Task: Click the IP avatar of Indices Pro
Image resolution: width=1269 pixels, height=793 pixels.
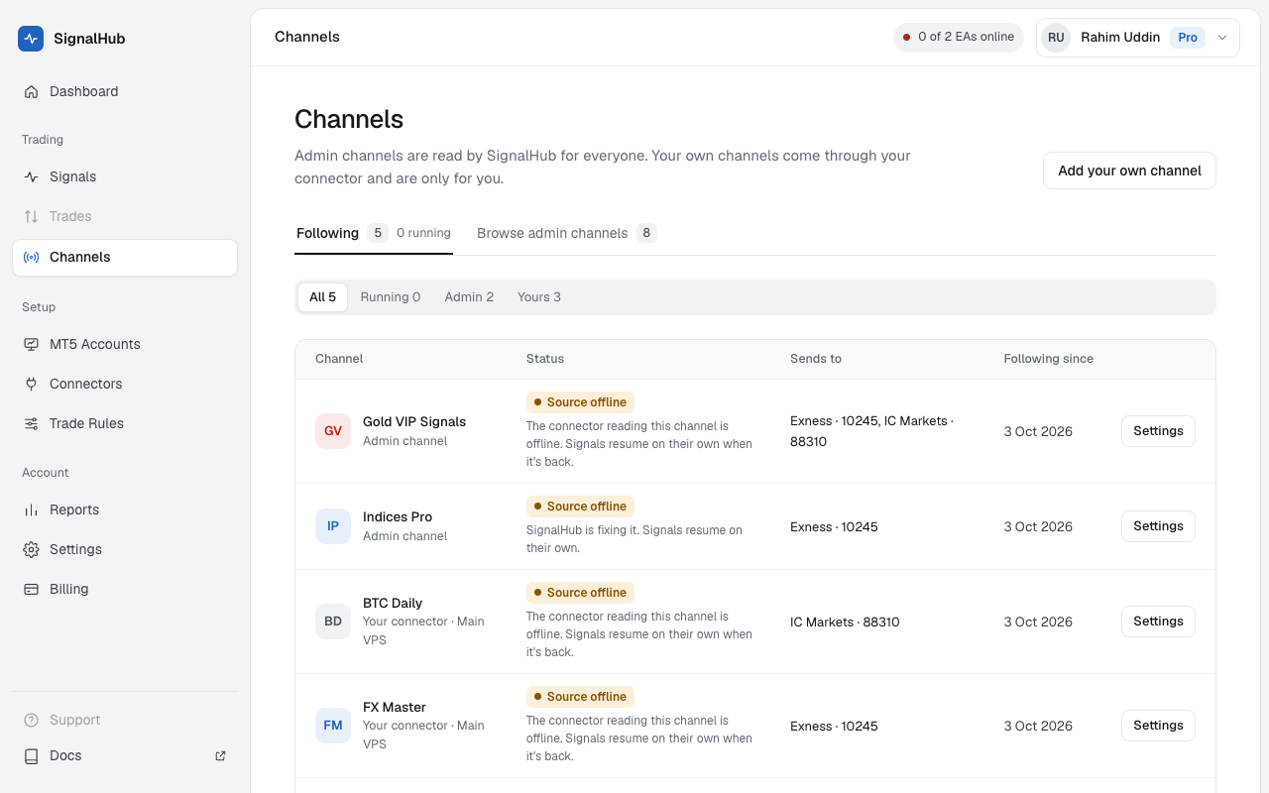Action: pos(333,526)
